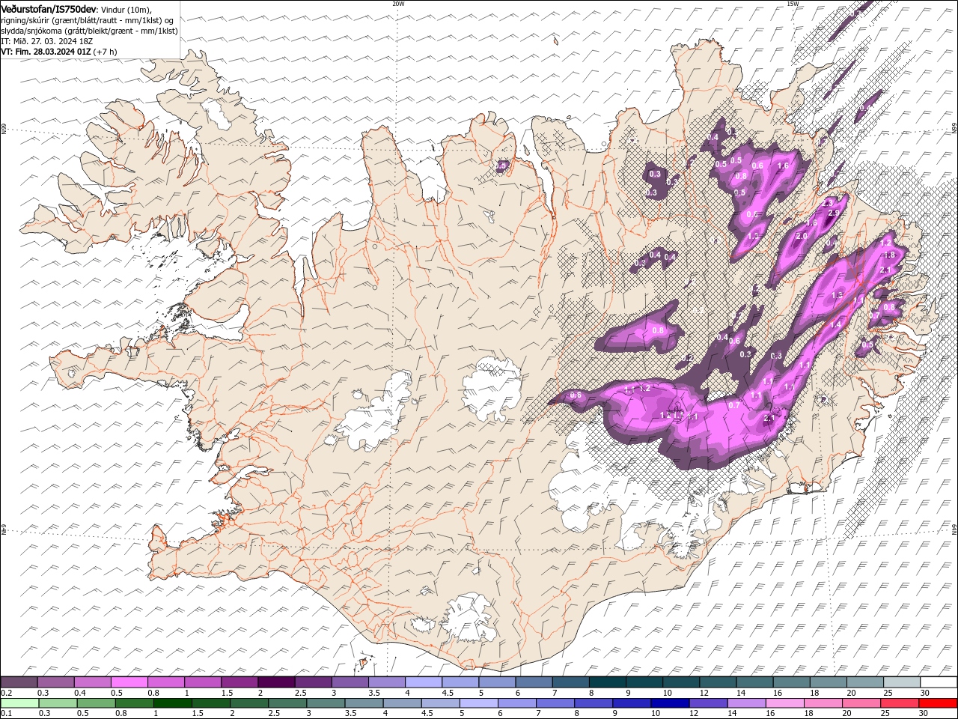Click the 1.4 precipitation value on map
Screen dimensions: 958x719
(835, 324)
